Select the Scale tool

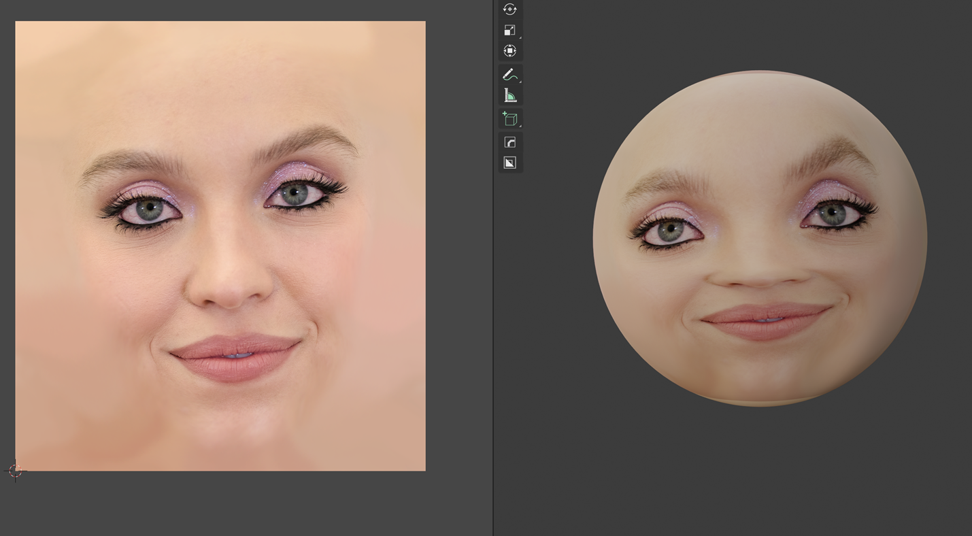[x=509, y=30]
